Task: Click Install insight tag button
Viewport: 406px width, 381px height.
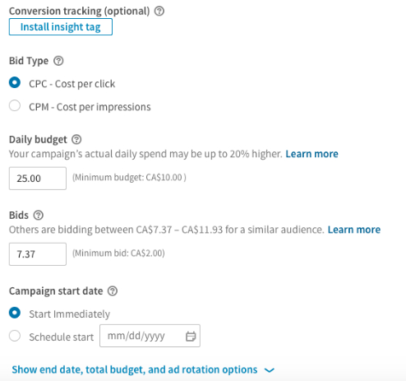Action: click(x=61, y=27)
